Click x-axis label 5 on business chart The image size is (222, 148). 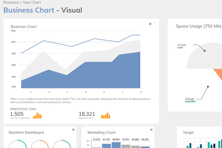click(86, 92)
